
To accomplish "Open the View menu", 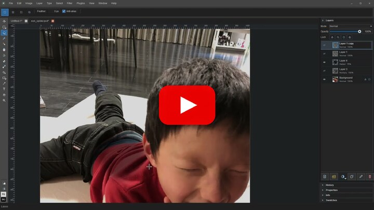I will (91, 3).
